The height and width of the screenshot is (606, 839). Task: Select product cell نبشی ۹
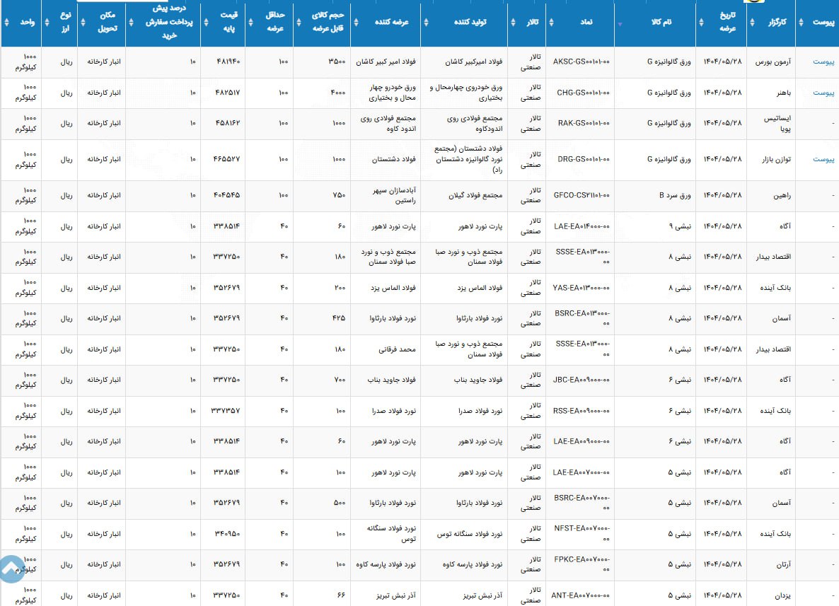(x=680, y=227)
